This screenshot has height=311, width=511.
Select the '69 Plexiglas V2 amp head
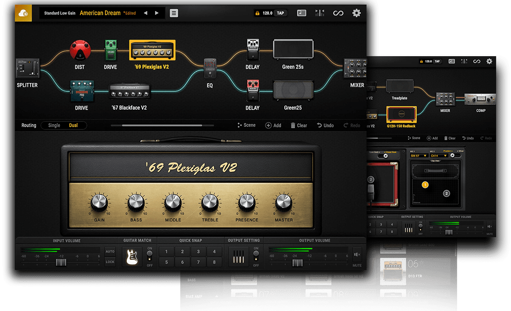pyautogui.click(x=152, y=50)
